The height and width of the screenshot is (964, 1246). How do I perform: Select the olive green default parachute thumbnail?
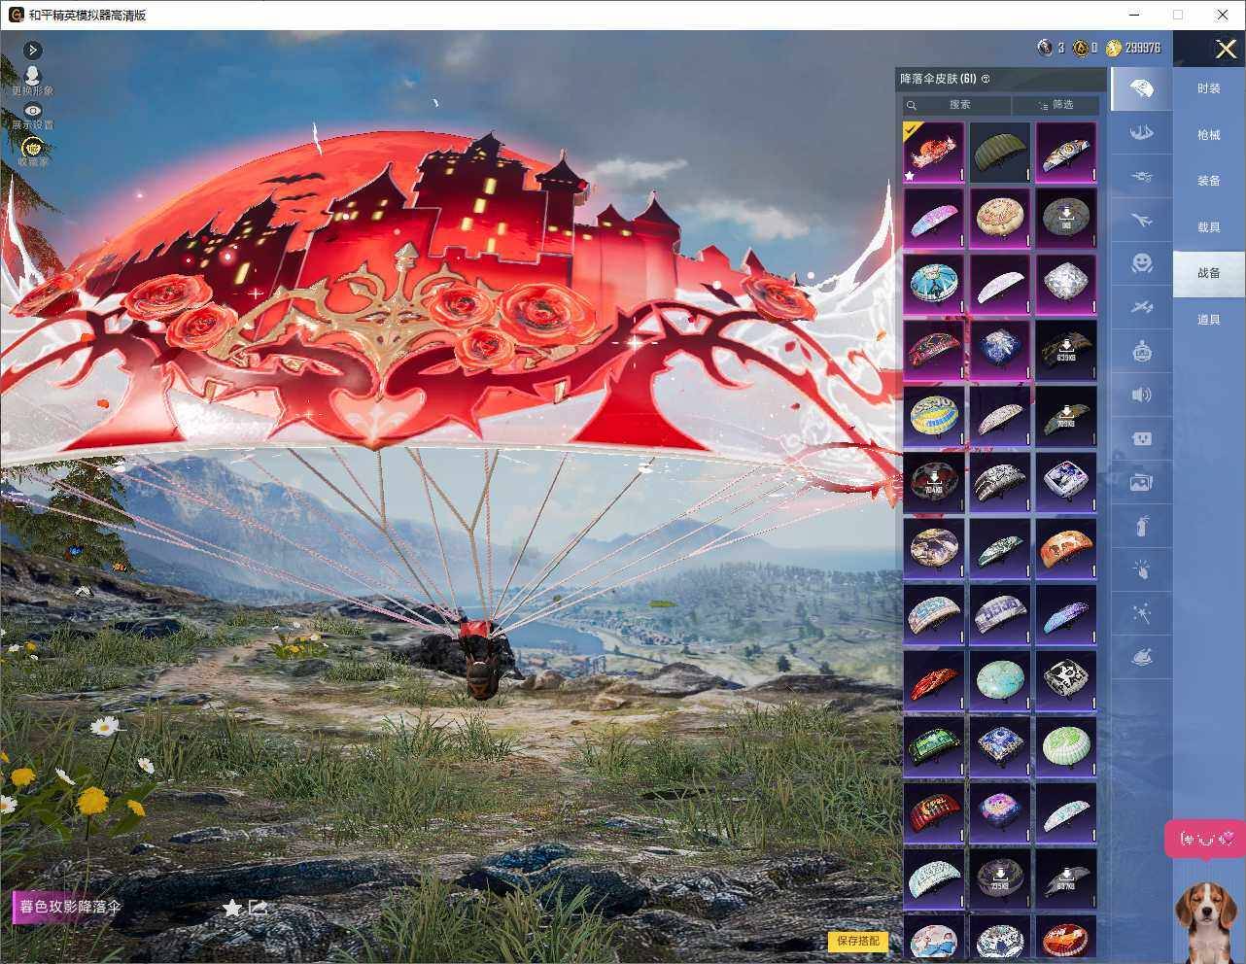click(x=999, y=153)
